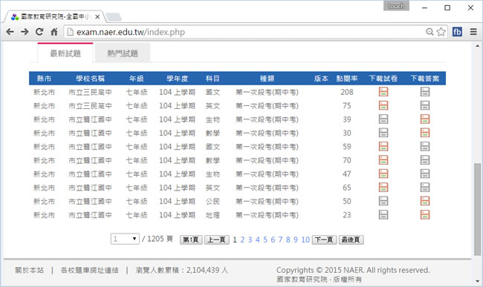483x287 pixels.
Task: Close the 國家教育研究院 browser tab
Action: point(97,17)
